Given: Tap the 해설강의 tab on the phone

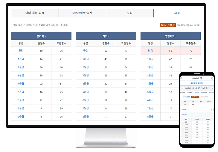Looking at the screenshot, I should 211,93.
